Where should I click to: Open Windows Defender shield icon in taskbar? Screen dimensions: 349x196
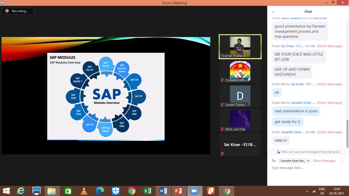click(116, 191)
